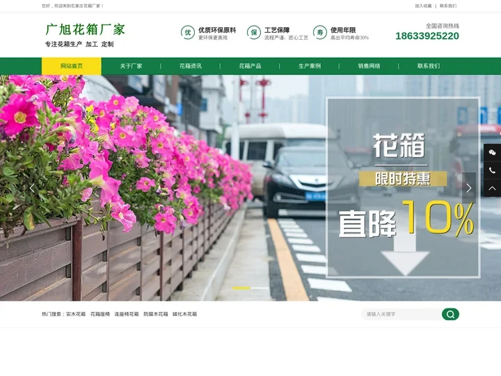Open the 关于厂家 navigation item
Screen dimensions: 501x376
[131, 66]
